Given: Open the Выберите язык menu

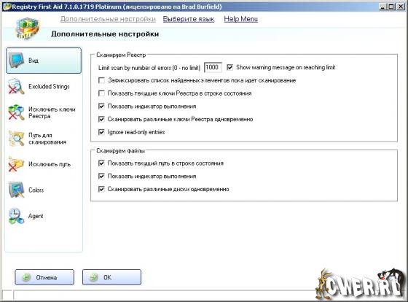Looking at the screenshot, I should coord(189,19).
